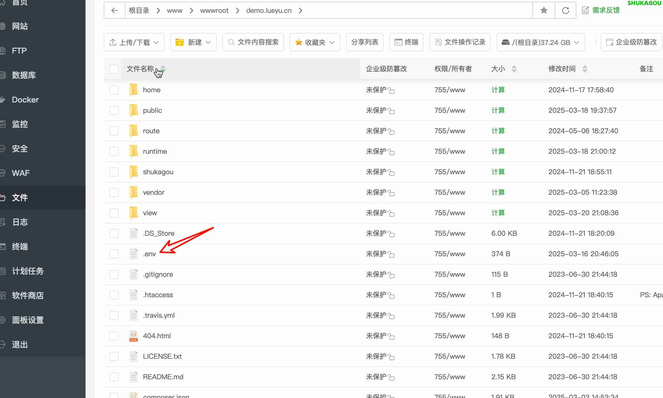The height and width of the screenshot is (398, 663).
Task: Navigate to wwwroot via the breadcrumb
Action: click(214, 10)
